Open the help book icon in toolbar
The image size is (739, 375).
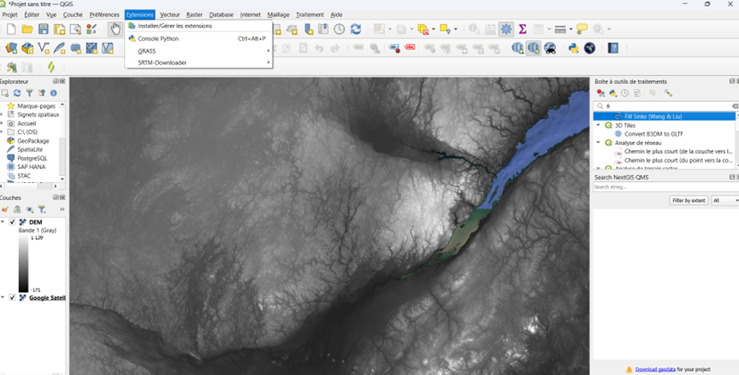point(613,49)
